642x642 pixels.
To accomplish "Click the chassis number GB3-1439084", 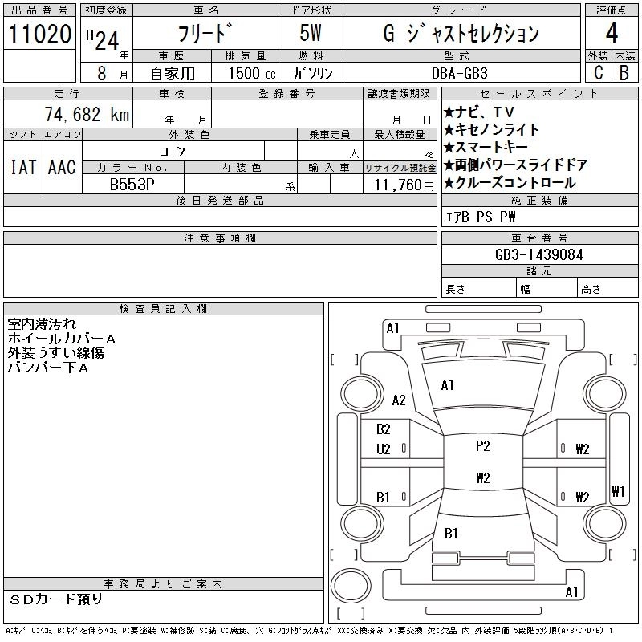I will tap(539, 255).
